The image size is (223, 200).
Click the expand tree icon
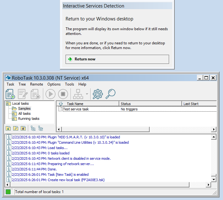tap(33, 128)
